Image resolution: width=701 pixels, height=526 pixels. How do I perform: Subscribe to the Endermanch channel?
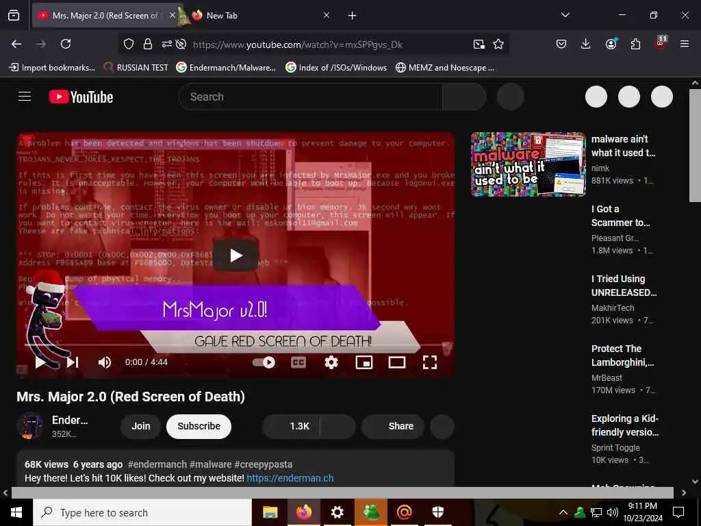point(199,426)
